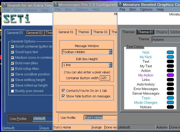Click the My Nick color swatch
The width and height of the screenshot is (180, 132).
pyautogui.click(x=170, y=57)
